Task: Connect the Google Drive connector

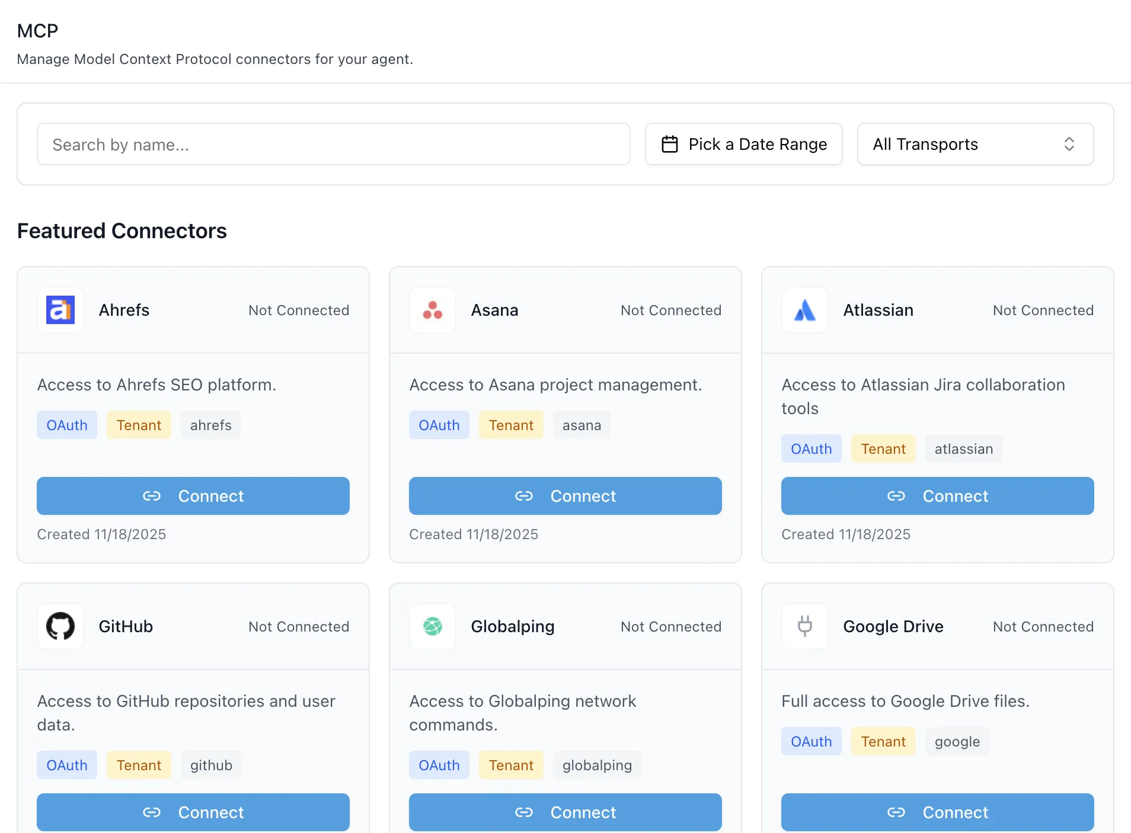Action: pos(938,812)
